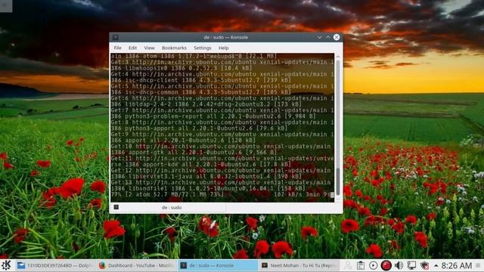The height and width of the screenshot is (272, 484).
Task: Click the terminal scrollbar up arrow
Action: pos(338,57)
